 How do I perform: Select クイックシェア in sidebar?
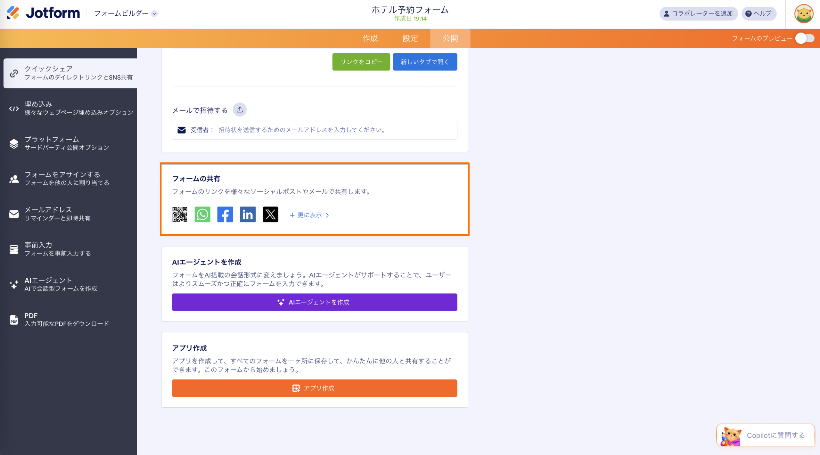click(x=70, y=73)
